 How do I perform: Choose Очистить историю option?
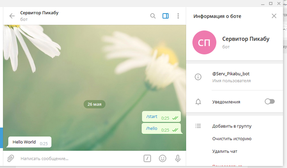click(x=232, y=139)
